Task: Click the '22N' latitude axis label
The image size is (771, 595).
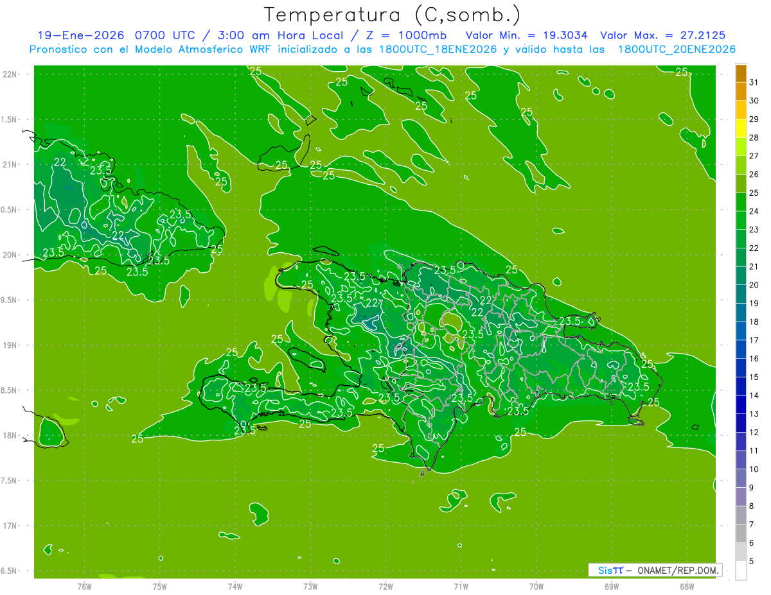Action: pyautogui.click(x=10, y=74)
